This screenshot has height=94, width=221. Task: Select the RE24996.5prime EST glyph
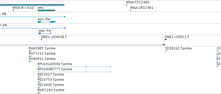pos(39,87)
